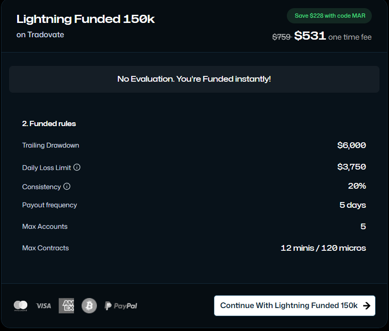
Task: Click the Max Accounts label
Action: click(x=45, y=226)
